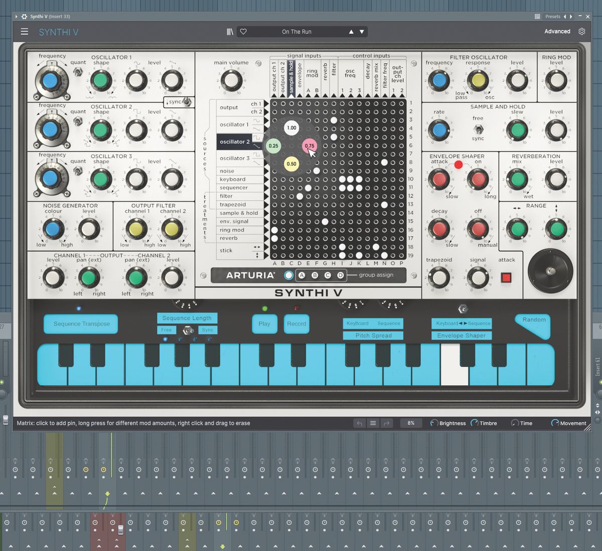Click the Play button
Image resolution: width=602 pixels, height=551 pixels.
point(264,324)
